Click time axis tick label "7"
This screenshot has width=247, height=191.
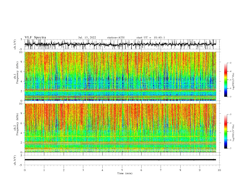tap(161, 170)
